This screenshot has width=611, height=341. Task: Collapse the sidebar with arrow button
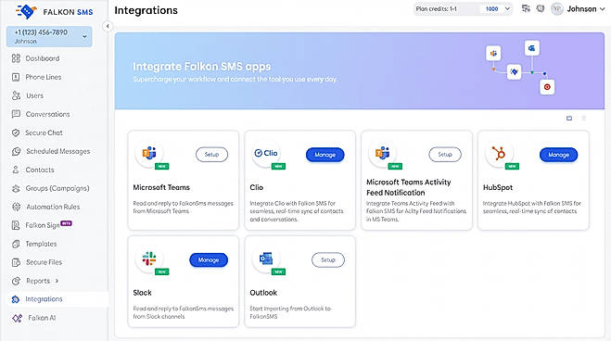point(108,26)
